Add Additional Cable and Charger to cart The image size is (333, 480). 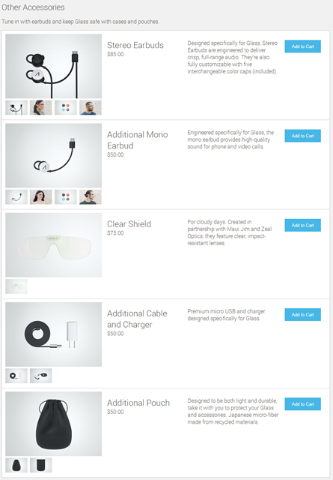302,314
